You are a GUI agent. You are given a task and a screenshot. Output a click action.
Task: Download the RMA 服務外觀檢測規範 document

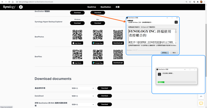click(105, 104)
